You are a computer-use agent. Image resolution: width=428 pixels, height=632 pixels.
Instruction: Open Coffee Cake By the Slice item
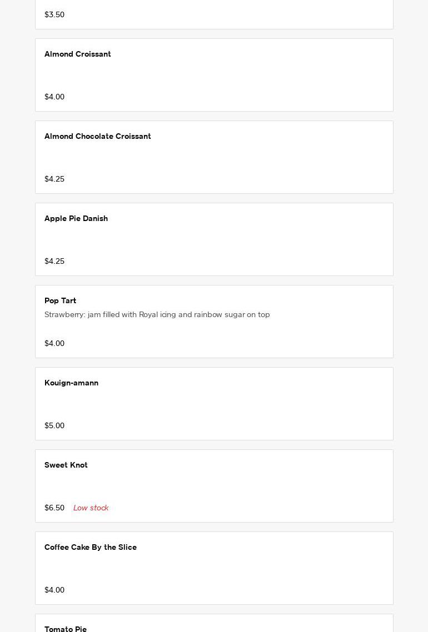[91, 548]
